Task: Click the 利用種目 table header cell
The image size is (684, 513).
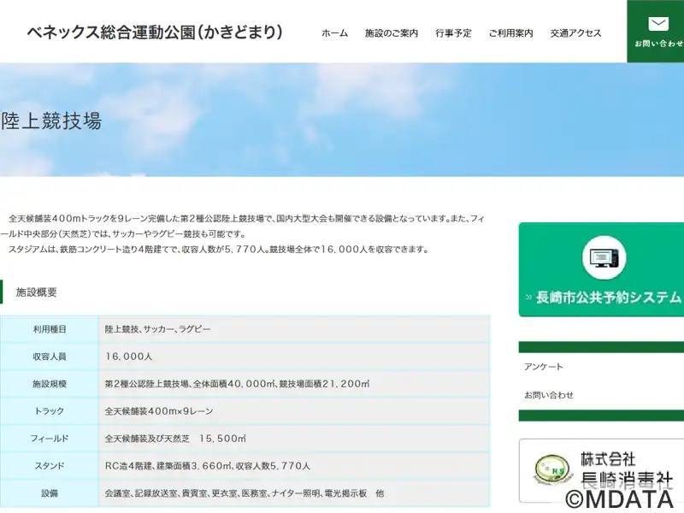Action: click(x=50, y=329)
